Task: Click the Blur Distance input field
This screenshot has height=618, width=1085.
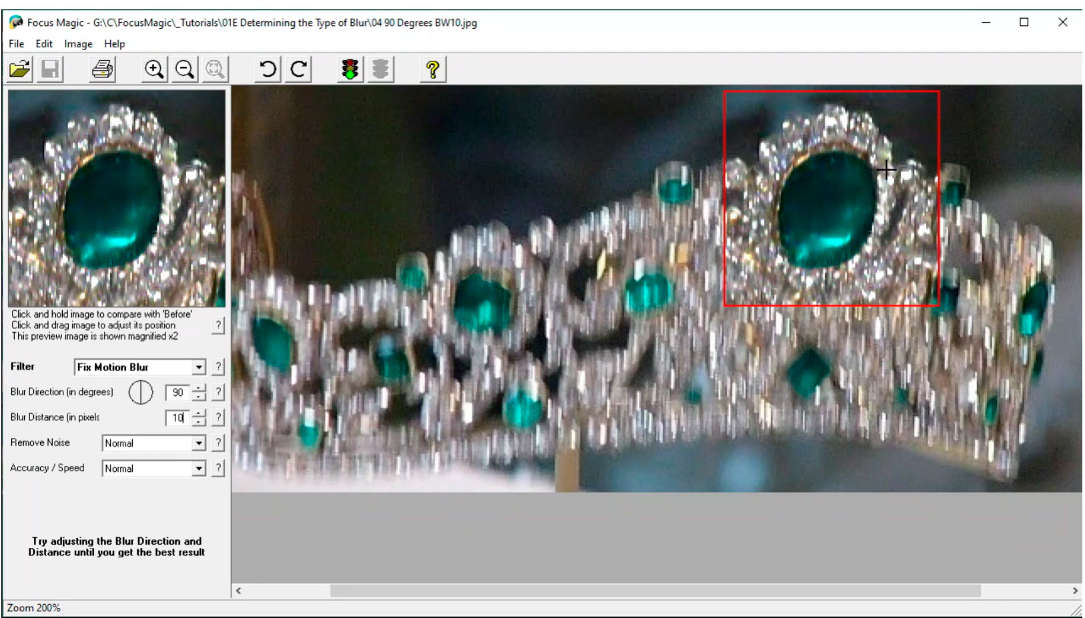Action: pos(177,418)
